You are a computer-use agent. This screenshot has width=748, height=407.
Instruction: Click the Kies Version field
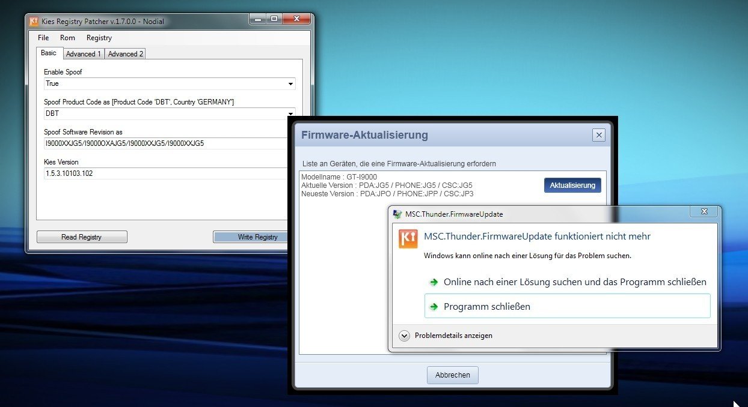pos(166,173)
